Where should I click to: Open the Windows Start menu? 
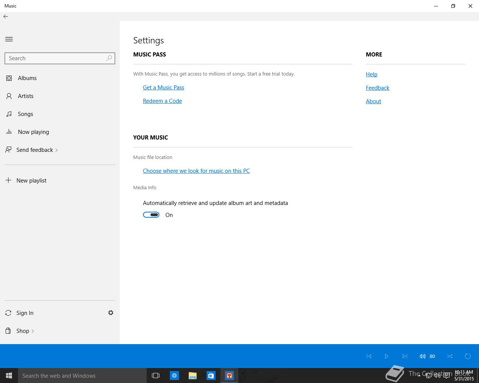9,376
